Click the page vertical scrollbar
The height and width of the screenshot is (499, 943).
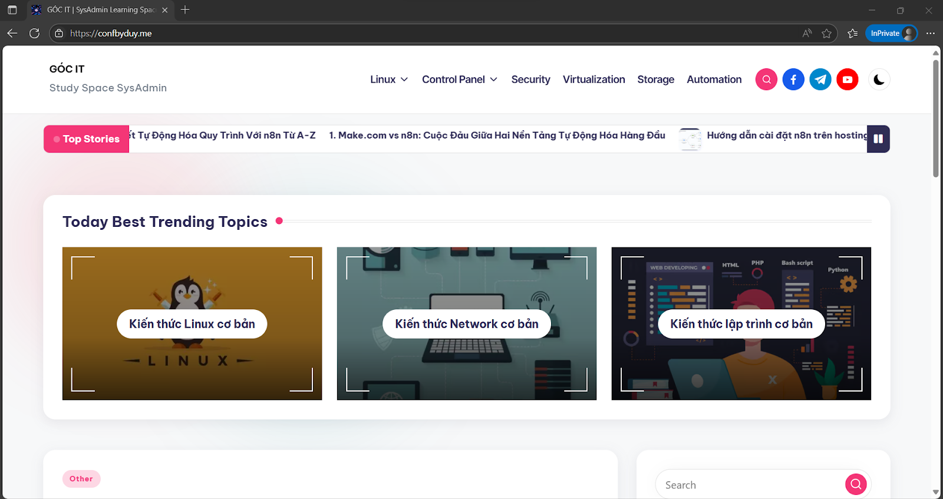pos(936,118)
